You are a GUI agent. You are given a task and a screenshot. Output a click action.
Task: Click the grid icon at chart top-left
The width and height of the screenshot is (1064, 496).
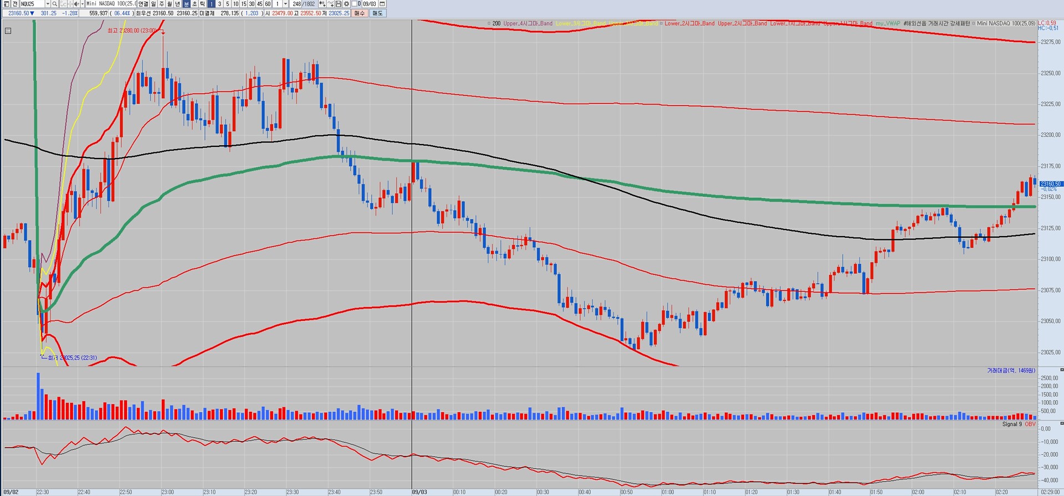[x=8, y=31]
